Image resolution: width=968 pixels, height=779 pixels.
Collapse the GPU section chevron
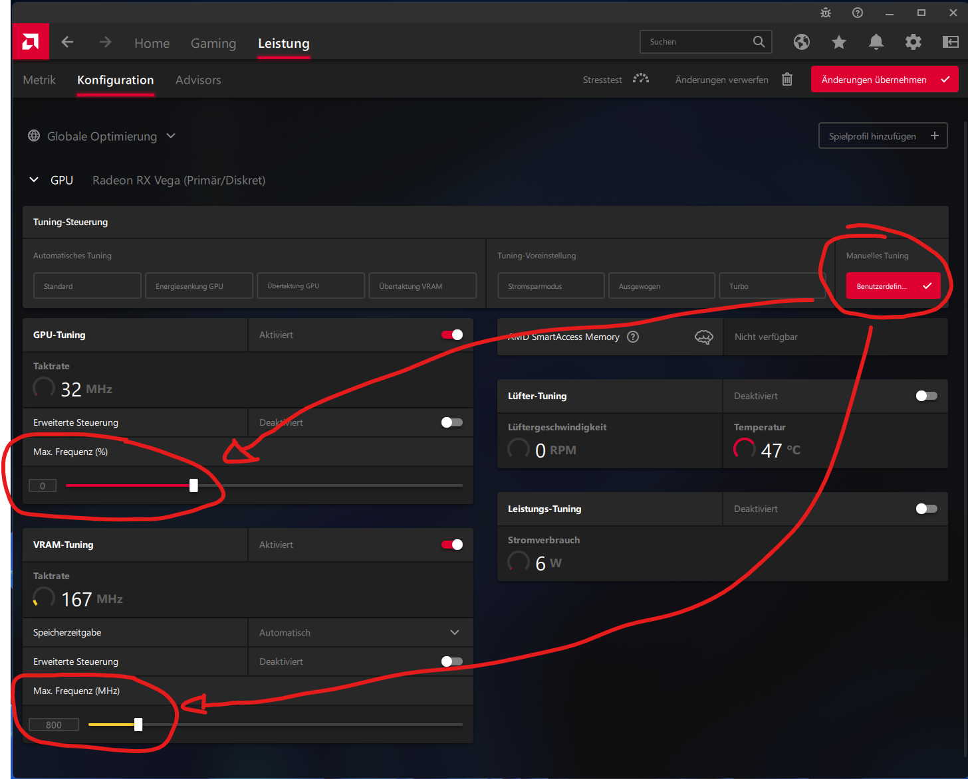34,180
